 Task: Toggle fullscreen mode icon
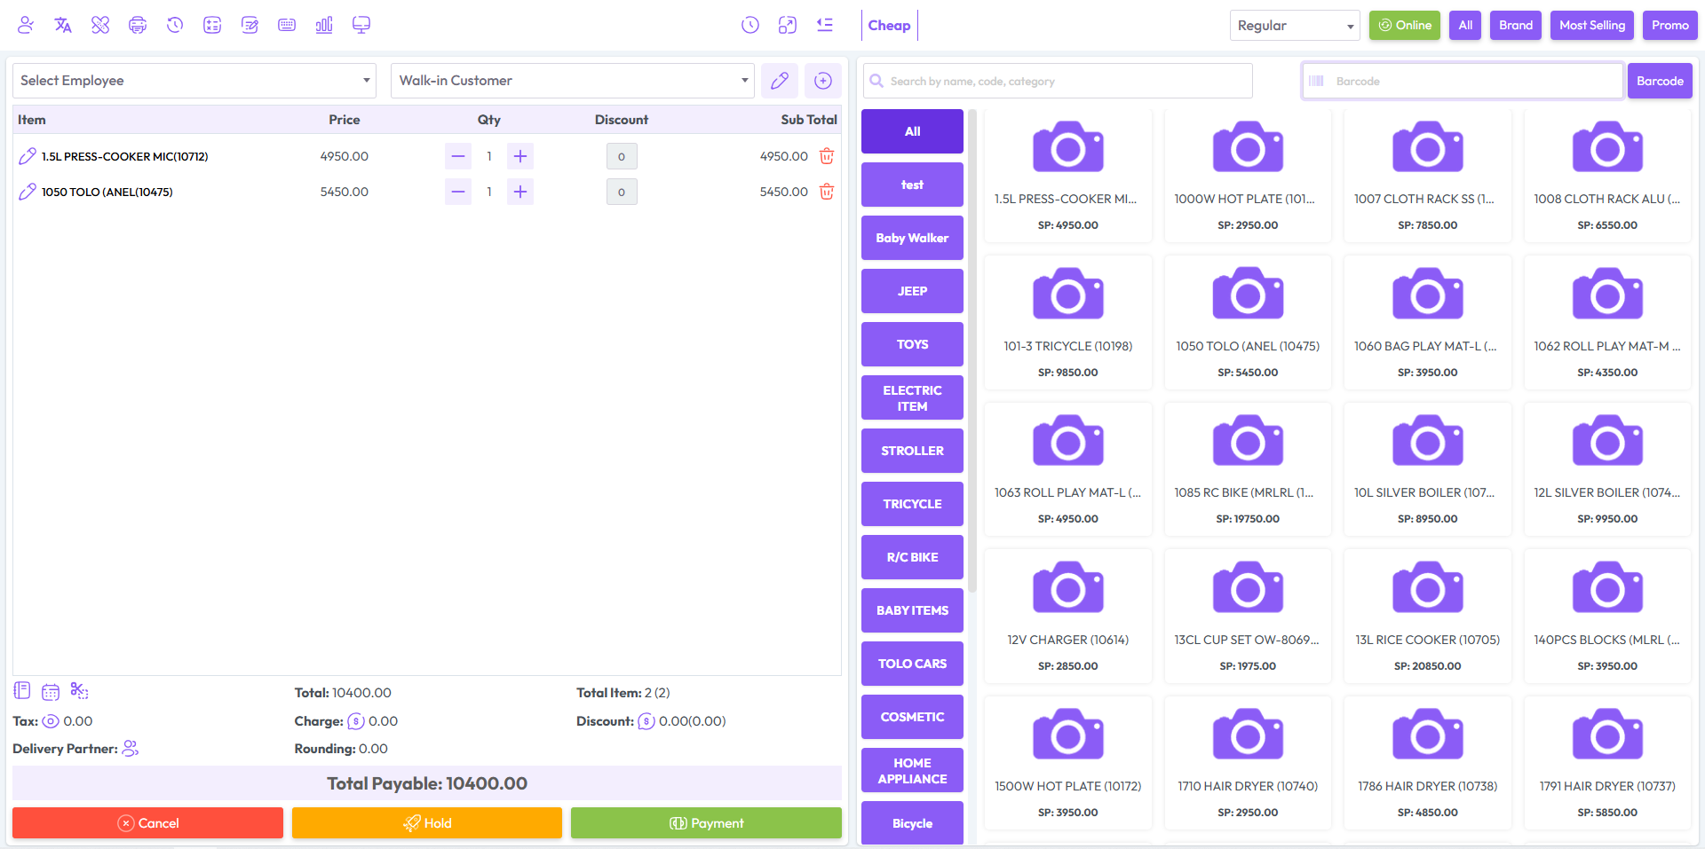787,25
